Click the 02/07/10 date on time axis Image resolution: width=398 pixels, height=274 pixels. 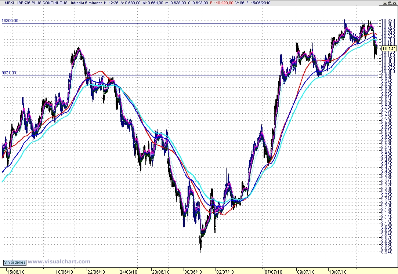[x=225, y=272]
